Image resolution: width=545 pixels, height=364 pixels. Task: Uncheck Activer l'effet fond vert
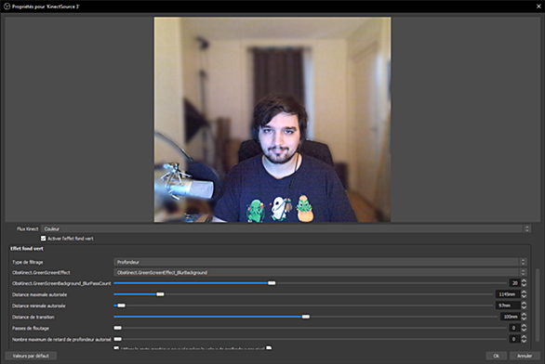44,239
